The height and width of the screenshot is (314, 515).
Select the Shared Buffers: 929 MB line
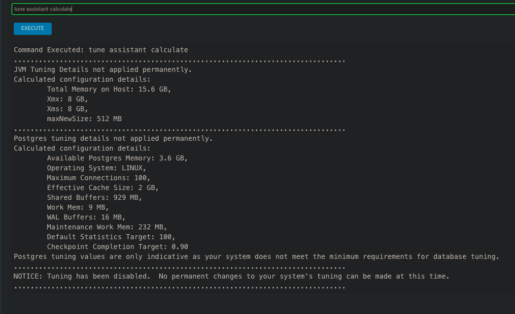pyautogui.click(x=94, y=197)
